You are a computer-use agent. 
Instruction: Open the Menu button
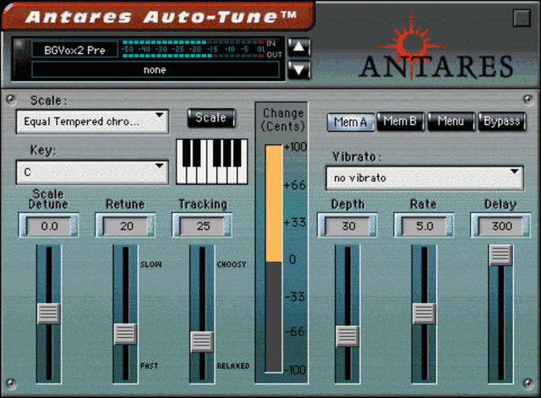[451, 122]
